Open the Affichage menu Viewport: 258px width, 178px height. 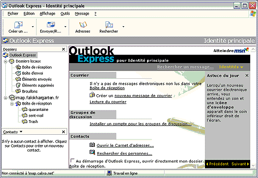point(47,14)
